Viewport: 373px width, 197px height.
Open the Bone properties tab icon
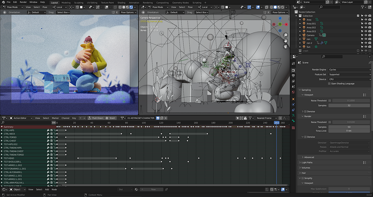(293, 121)
